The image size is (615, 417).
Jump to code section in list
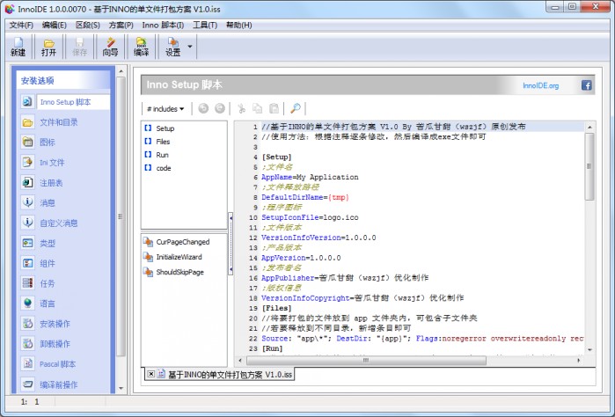pyautogui.click(x=157, y=168)
